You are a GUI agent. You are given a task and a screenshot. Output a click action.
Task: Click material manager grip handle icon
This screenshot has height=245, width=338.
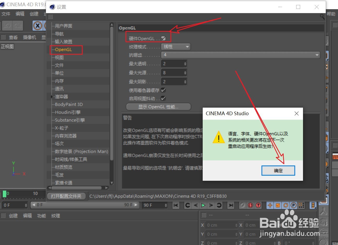coord(3,216)
